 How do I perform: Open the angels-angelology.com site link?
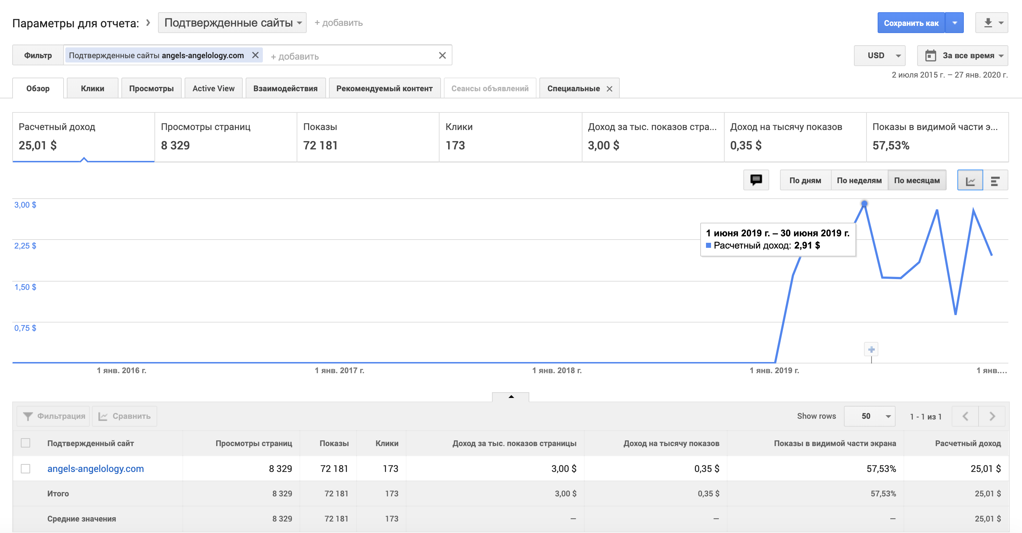(x=96, y=469)
